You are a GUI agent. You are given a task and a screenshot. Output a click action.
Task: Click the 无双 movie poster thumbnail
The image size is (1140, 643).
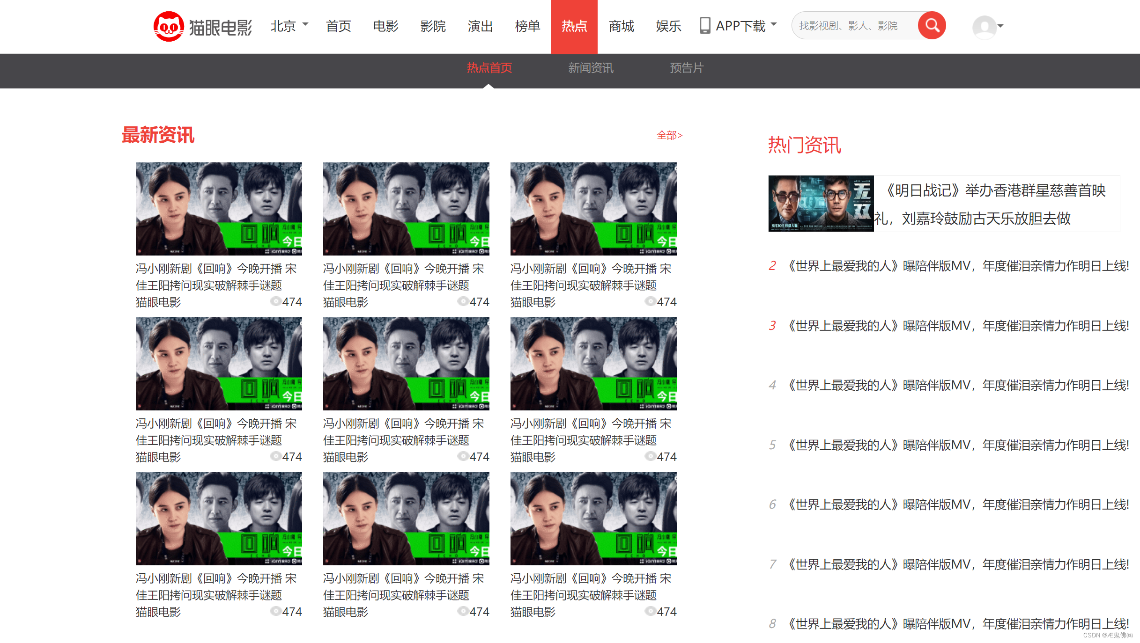click(x=821, y=203)
